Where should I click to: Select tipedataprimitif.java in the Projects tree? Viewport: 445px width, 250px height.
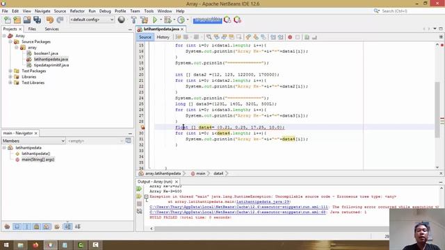pyautogui.click(x=51, y=65)
